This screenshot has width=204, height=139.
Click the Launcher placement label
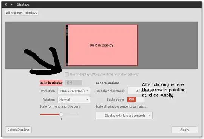(x=110, y=91)
